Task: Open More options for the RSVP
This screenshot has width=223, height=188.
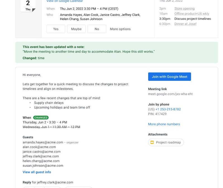Action: (x=120, y=29)
